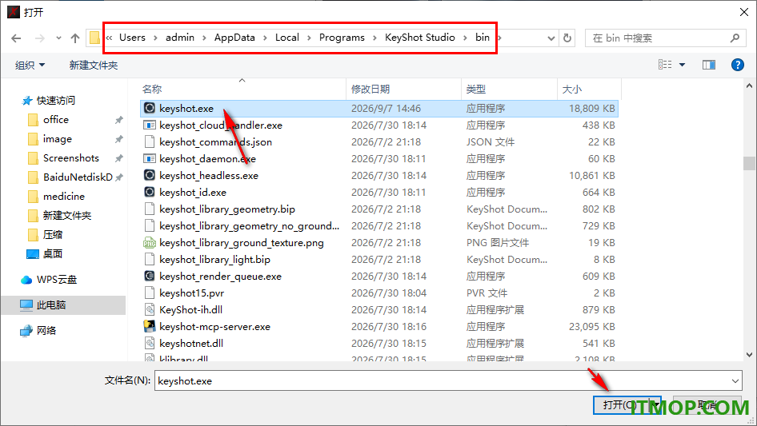Sort files by 修改日期 column
This screenshot has height=426, width=757.
click(x=404, y=89)
